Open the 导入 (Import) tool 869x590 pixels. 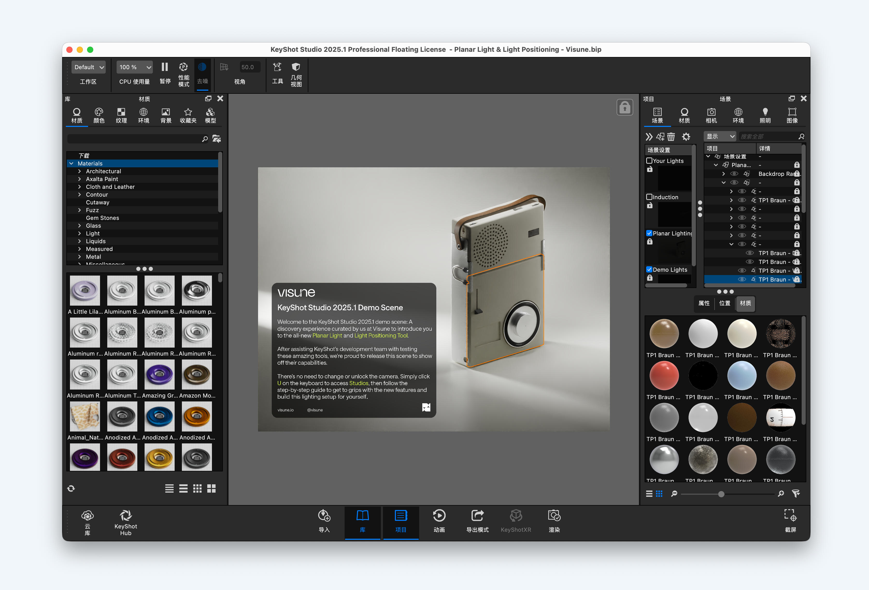tap(324, 521)
